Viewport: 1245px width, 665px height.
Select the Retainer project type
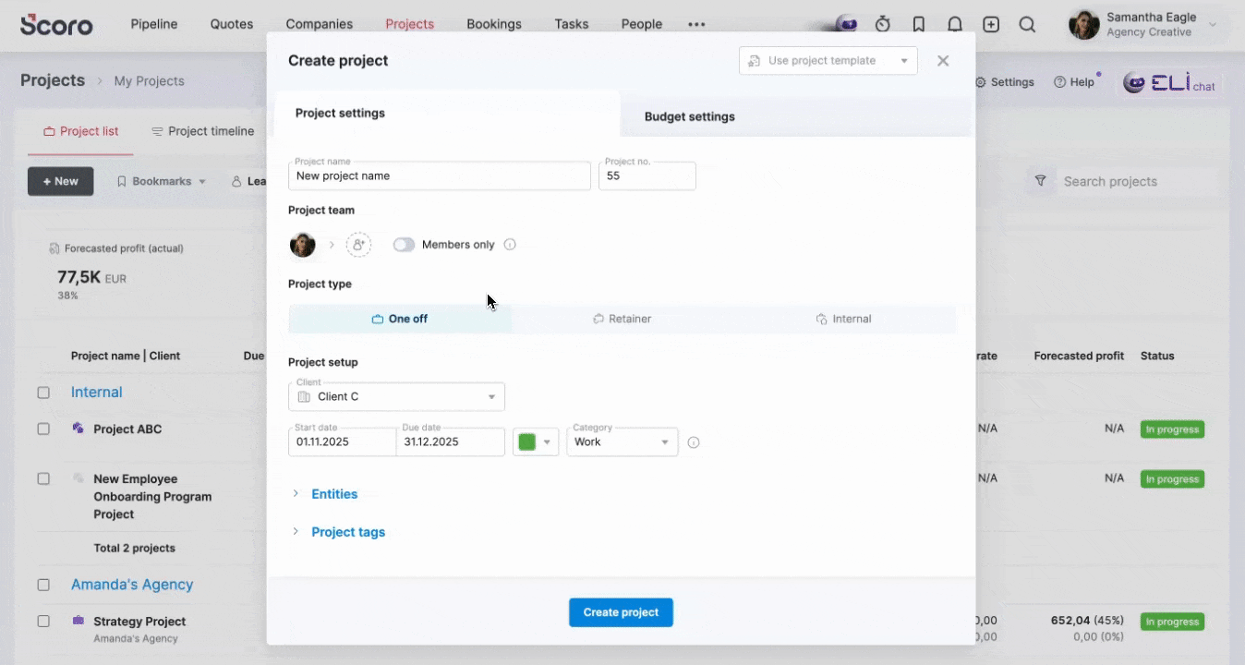tap(622, 319)
